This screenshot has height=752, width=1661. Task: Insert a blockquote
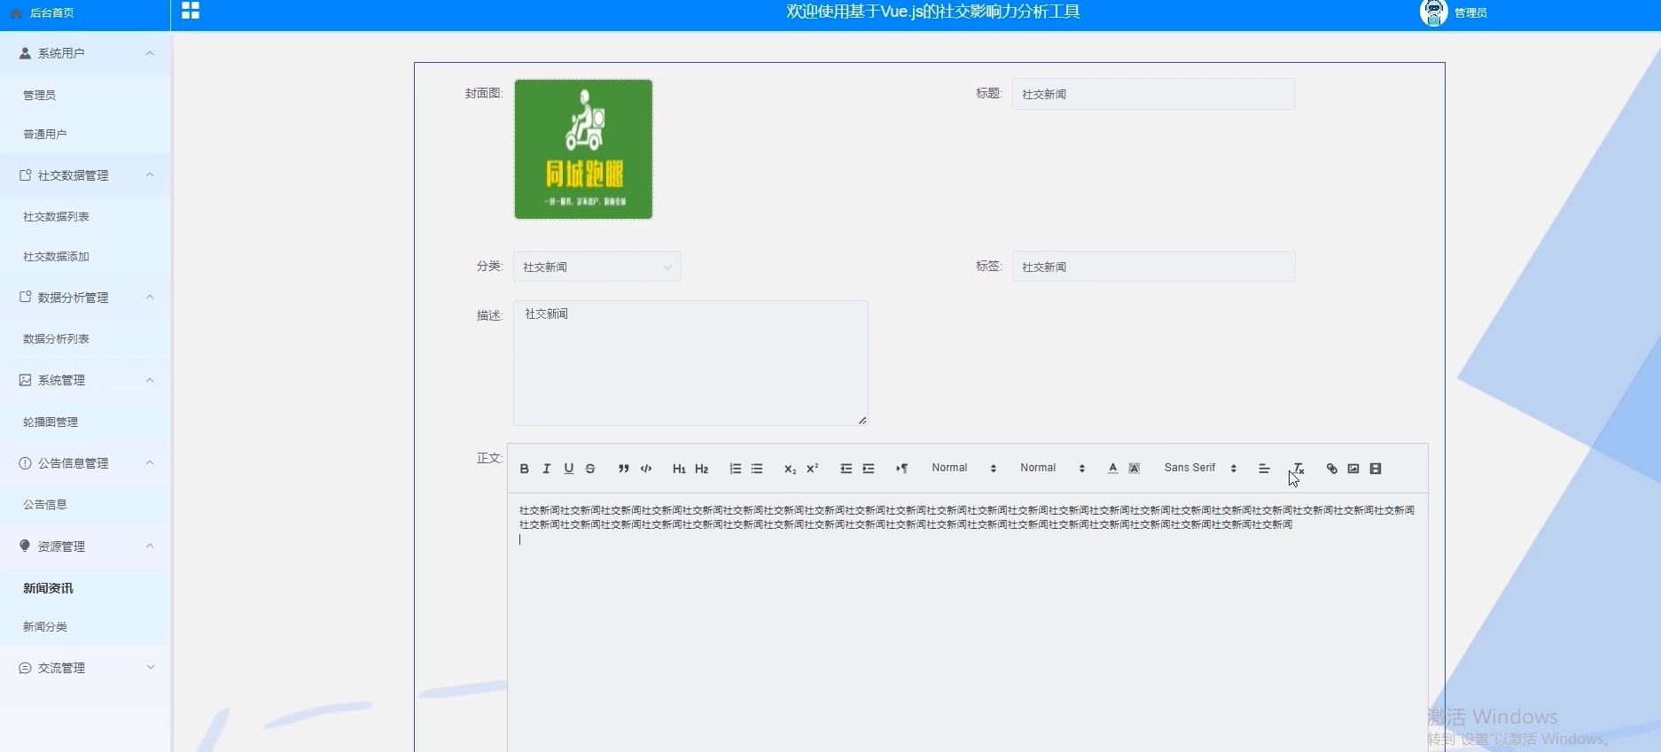tap(624, 469)
